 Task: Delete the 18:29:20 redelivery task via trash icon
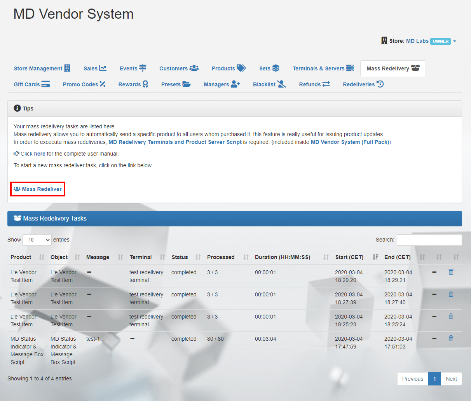(451, 272)
